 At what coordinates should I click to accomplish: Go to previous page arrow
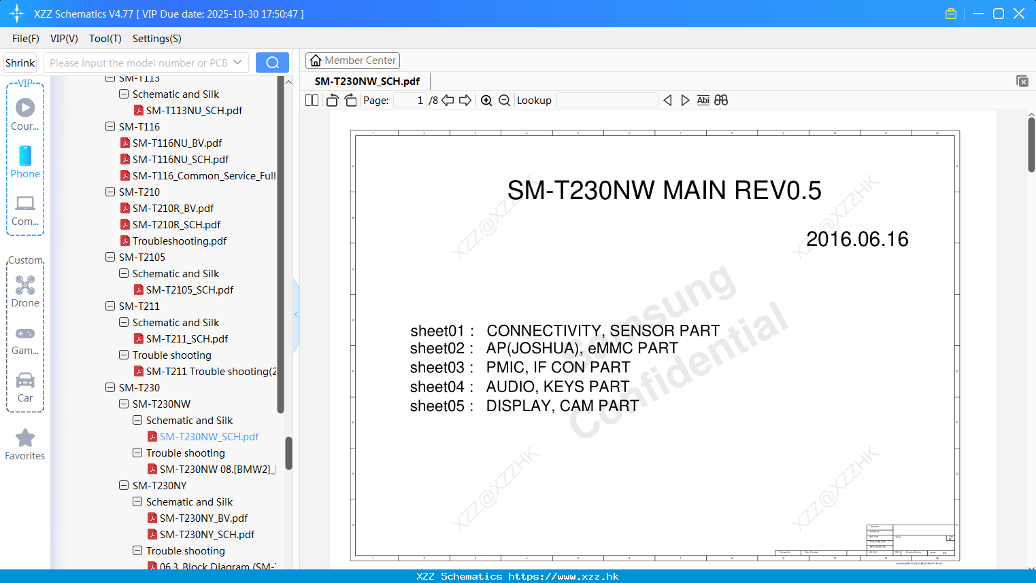click(x=448, y=100)
